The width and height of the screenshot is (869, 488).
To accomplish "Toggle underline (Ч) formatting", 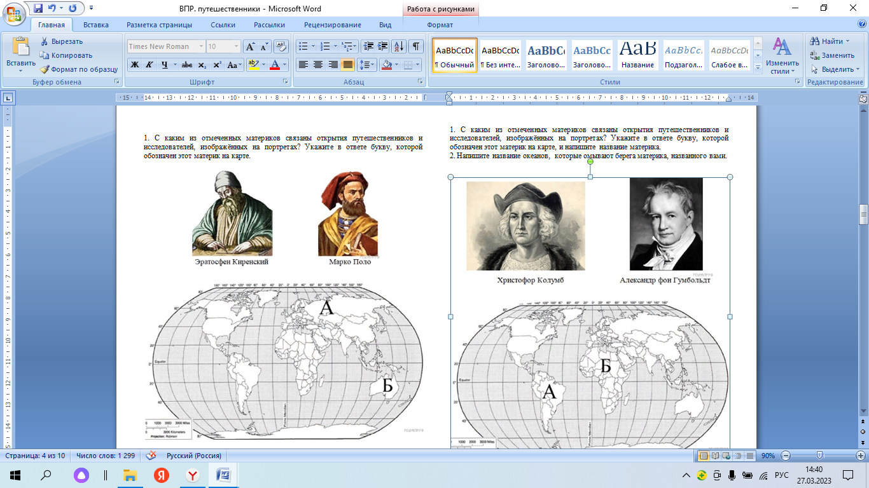I will coord(165,65).
